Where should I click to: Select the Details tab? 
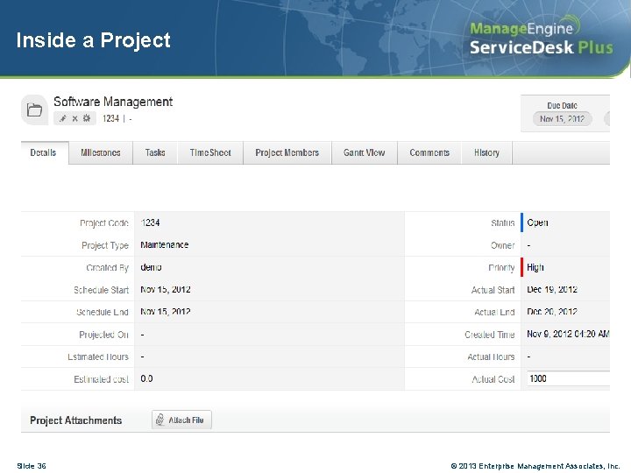pos(43,152)
